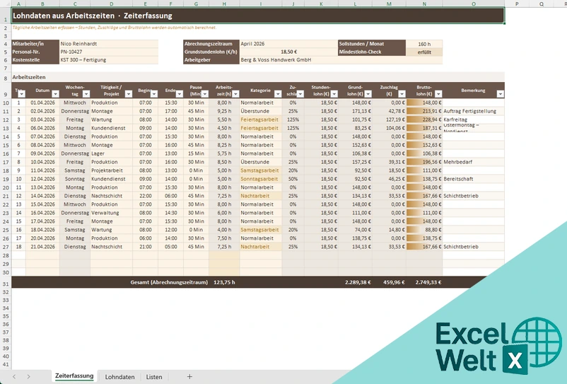Select the date cell 21.04.2026

coord(42,247)
